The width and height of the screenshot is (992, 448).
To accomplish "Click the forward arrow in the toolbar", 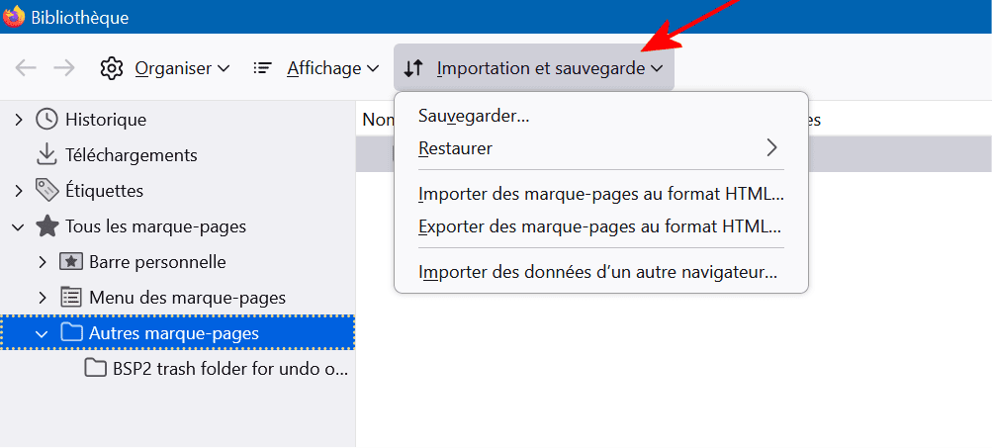I will click(x=64, y=68).
